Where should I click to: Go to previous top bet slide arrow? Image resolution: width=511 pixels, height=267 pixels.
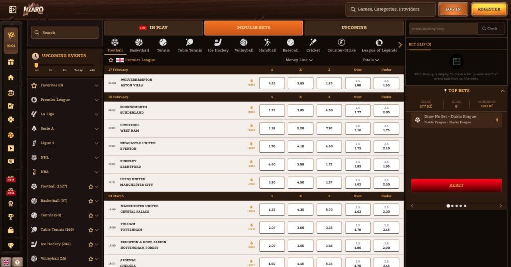point(412,206)
